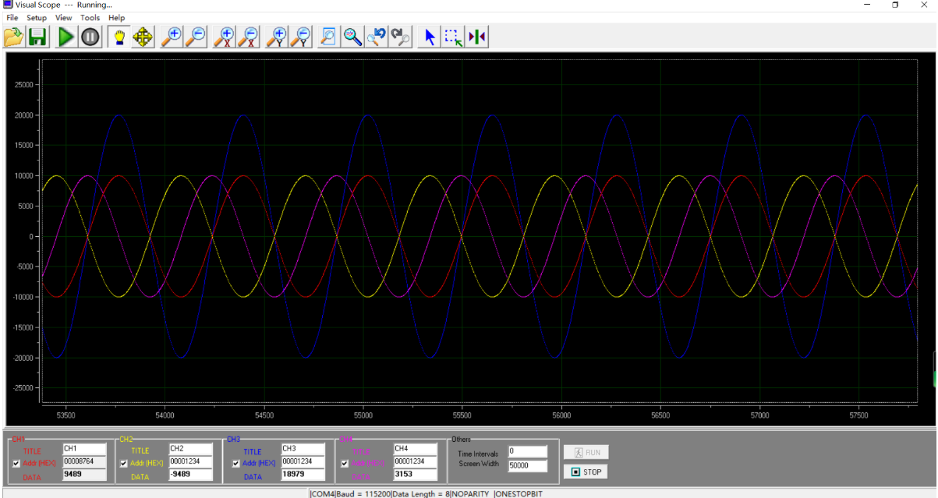Open the Help menu

pyautogui.click(x=116, y=17)
